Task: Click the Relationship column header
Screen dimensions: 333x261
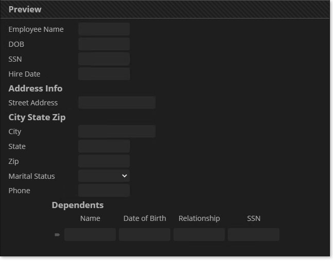Action: coord(199,218)
